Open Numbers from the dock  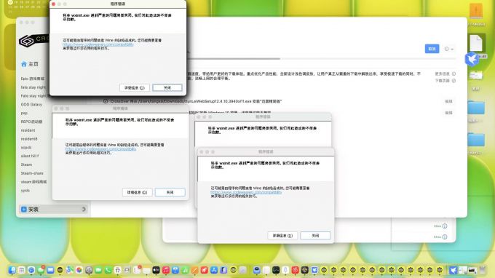[x=185, y=270]
